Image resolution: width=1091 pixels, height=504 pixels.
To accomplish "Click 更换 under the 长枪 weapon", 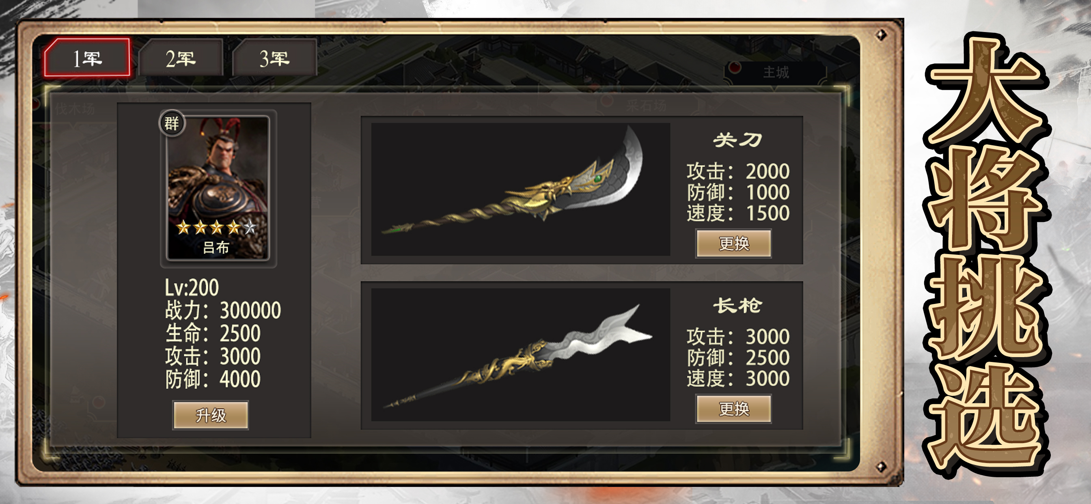I will [x=733, y=409].
